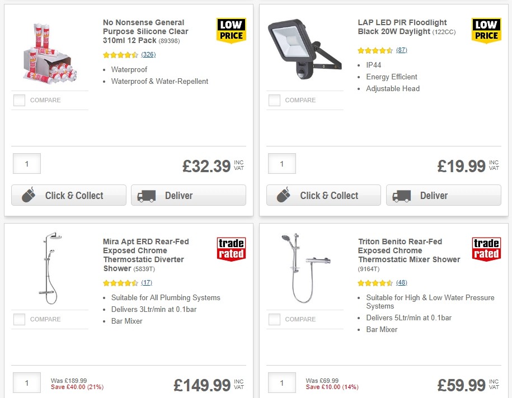Screen dimensions: 512x398
Task: Check COMPARE for No Nonsense silicone
Action: coord(18,100)
